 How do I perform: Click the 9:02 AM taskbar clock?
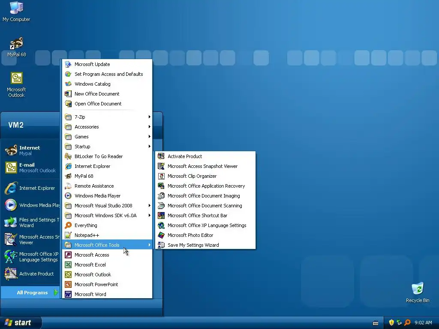(423, 323)
